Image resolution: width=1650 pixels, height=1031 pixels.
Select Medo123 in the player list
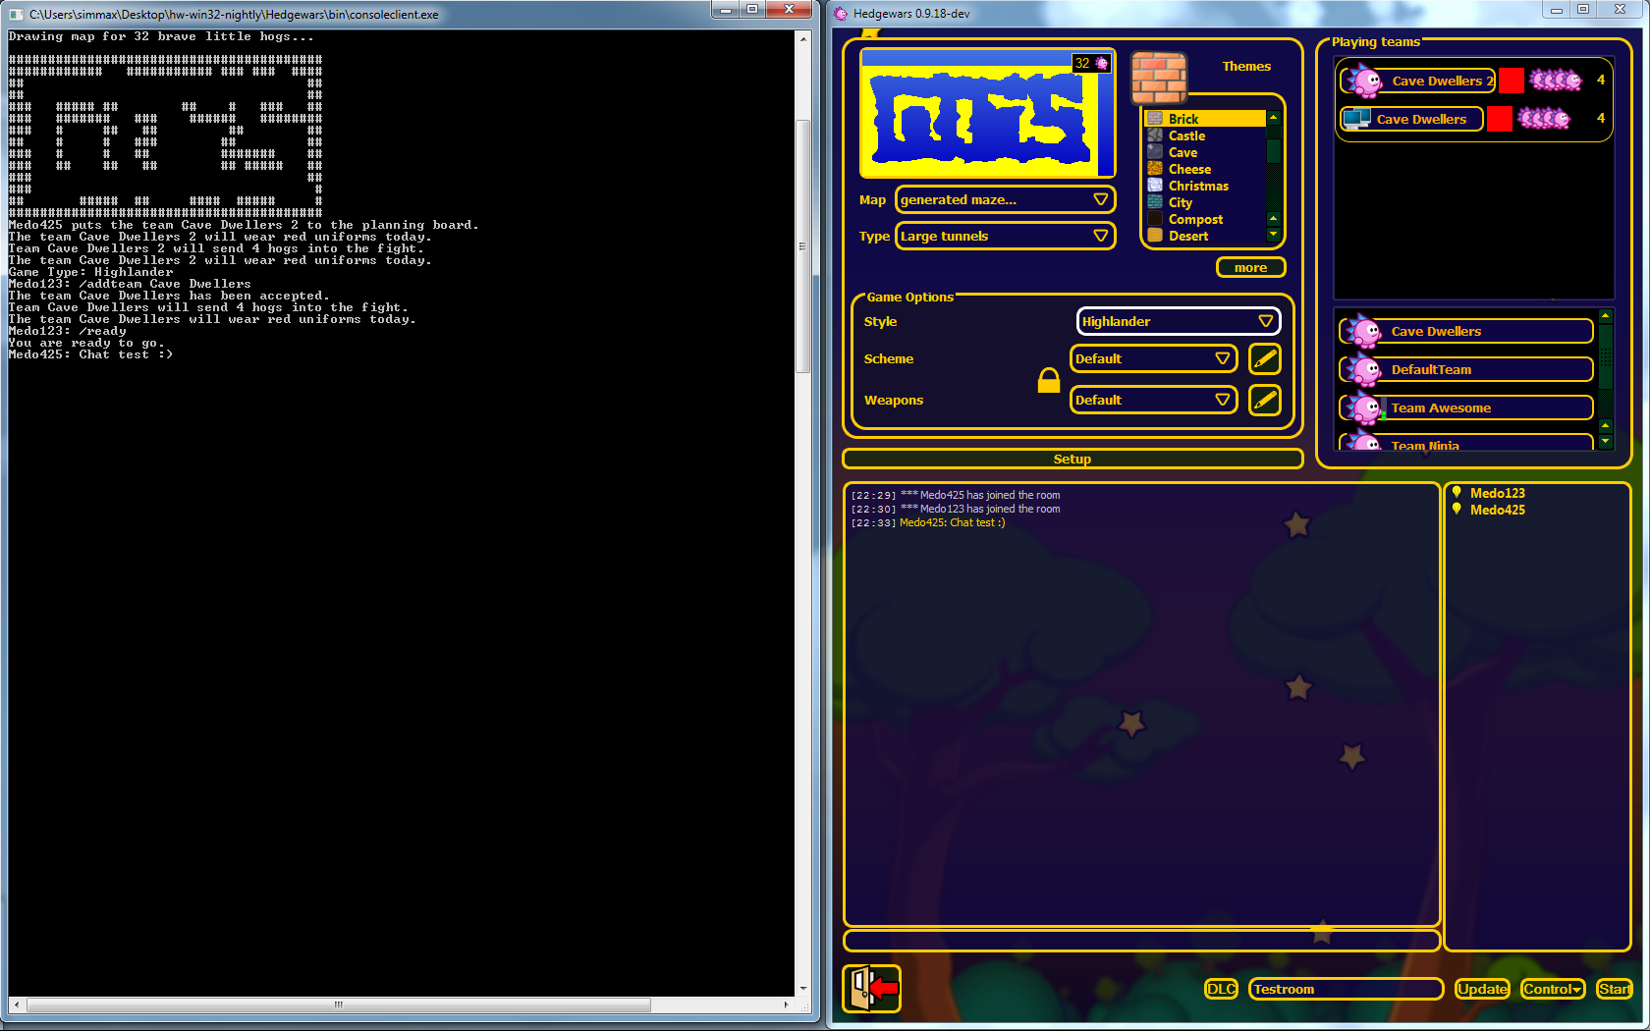(x=1497, y=493)
